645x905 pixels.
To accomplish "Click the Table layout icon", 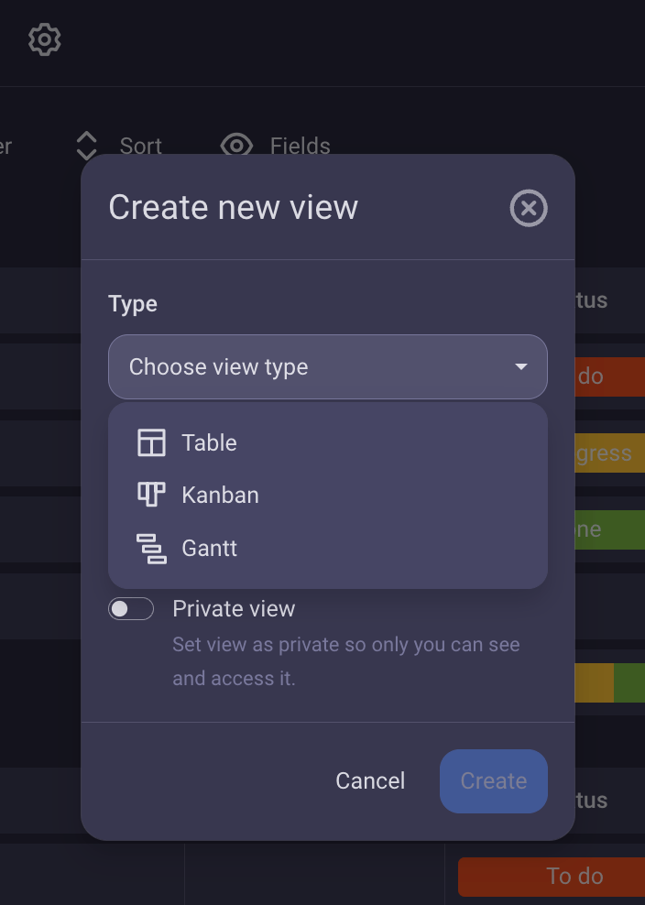I will (151, 442).
